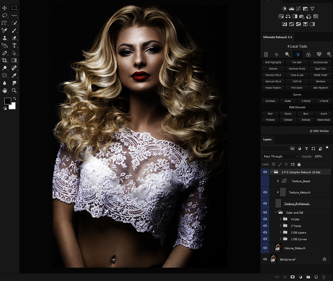Hide the 3 Tones group

[x=265, y=225]
